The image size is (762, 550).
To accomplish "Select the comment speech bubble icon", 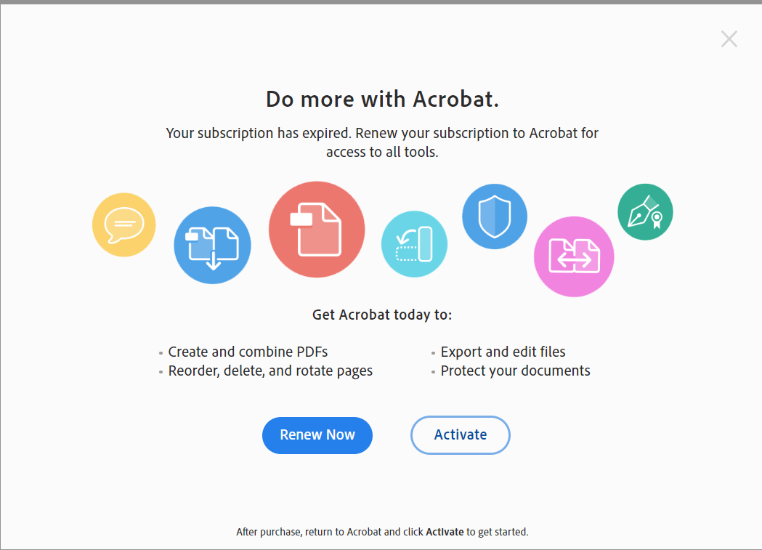I will [x=123, y=225].
